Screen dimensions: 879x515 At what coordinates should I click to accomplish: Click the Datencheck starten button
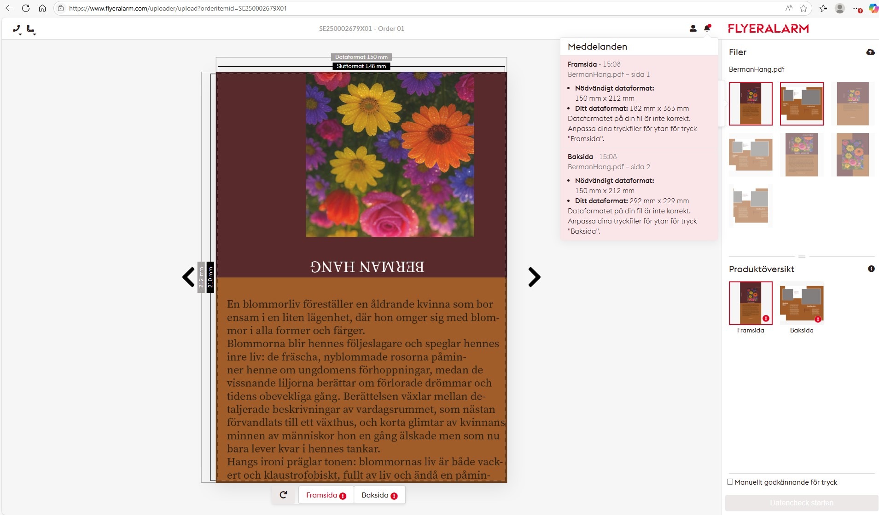click(x=801, y=503)
